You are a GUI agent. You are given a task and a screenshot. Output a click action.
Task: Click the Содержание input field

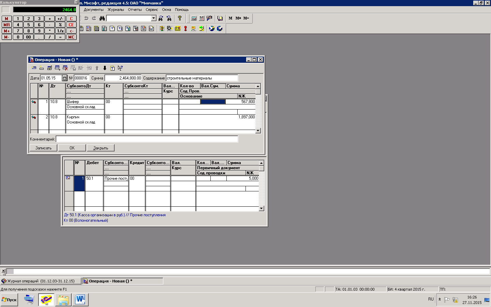202,78
